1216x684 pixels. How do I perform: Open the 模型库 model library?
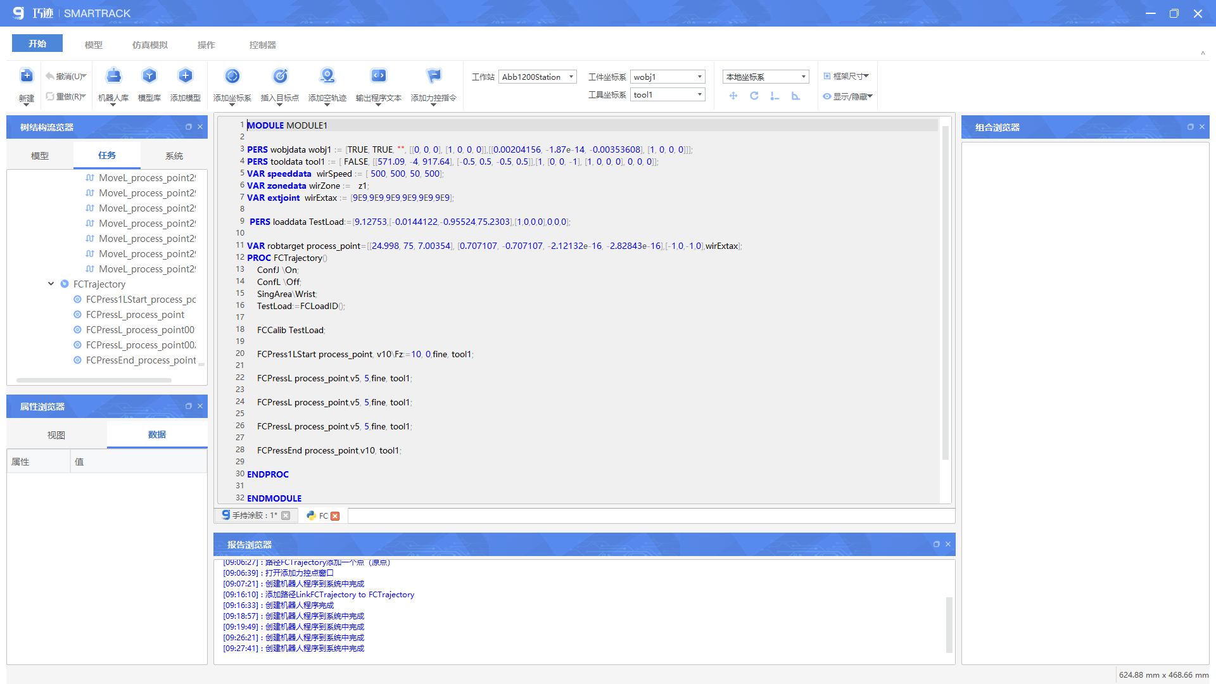point(149,77)
